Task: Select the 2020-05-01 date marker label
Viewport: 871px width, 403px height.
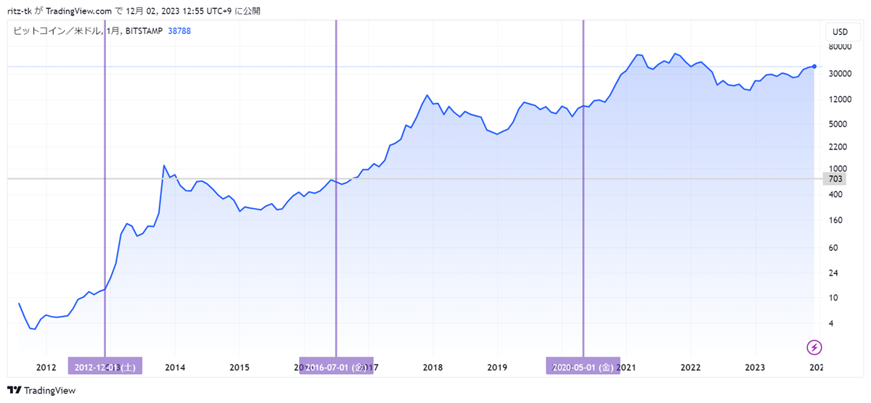Action: click(x=583, y=367)
